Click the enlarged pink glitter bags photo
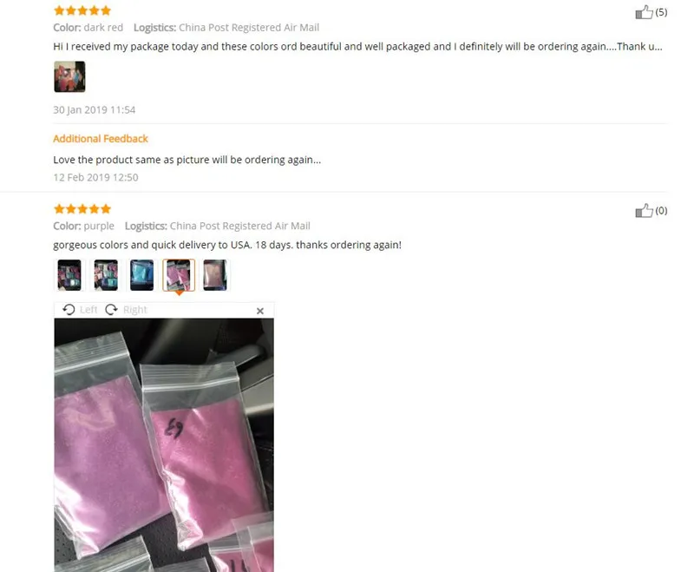The image size is (694, 572). click(x=164, y=445)
